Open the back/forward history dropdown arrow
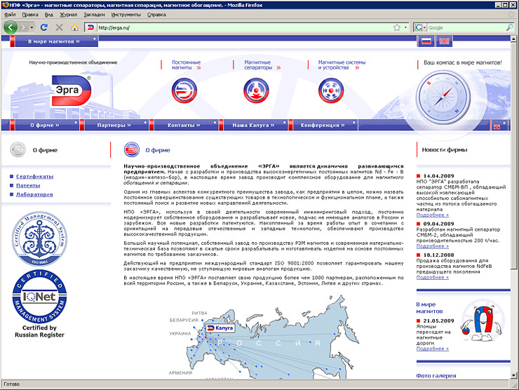This screenshot has width=519, height=390. tap(30, 27)
